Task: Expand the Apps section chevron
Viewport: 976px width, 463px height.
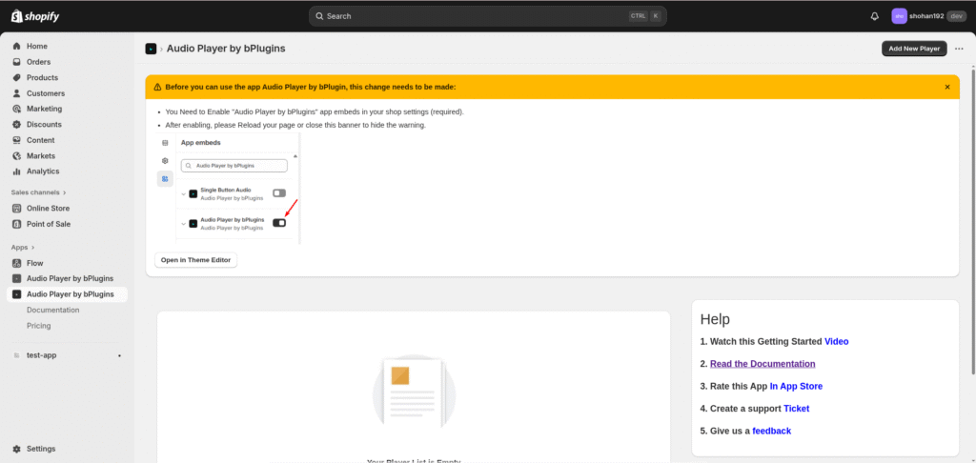Action: (32, 248)
